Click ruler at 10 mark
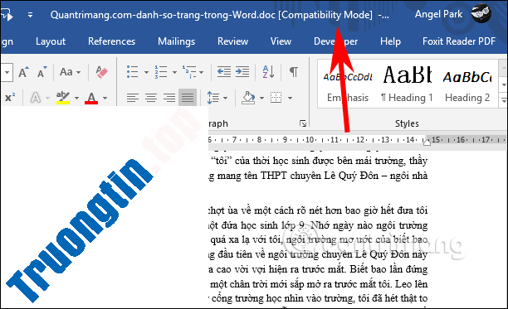 coord(310,140)
